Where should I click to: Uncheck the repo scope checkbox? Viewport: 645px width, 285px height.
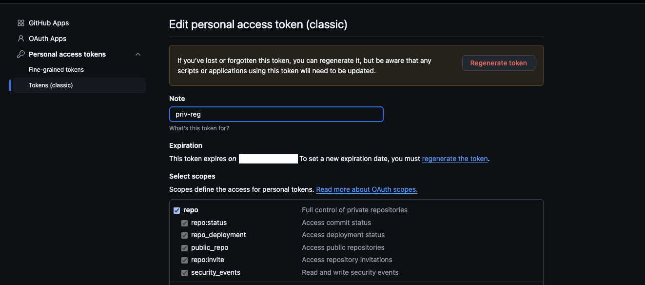[x=177, y=210]
